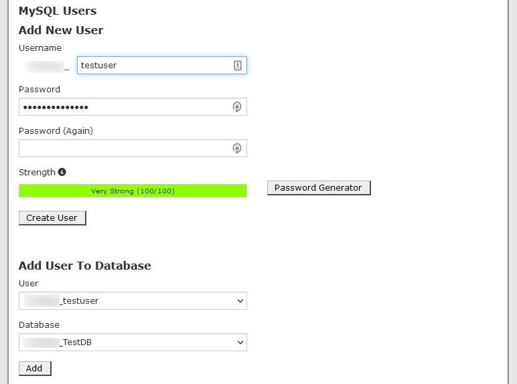Click into the empty Password (Again) field
The height and width of the screenshot is (384, 517).
124,149
